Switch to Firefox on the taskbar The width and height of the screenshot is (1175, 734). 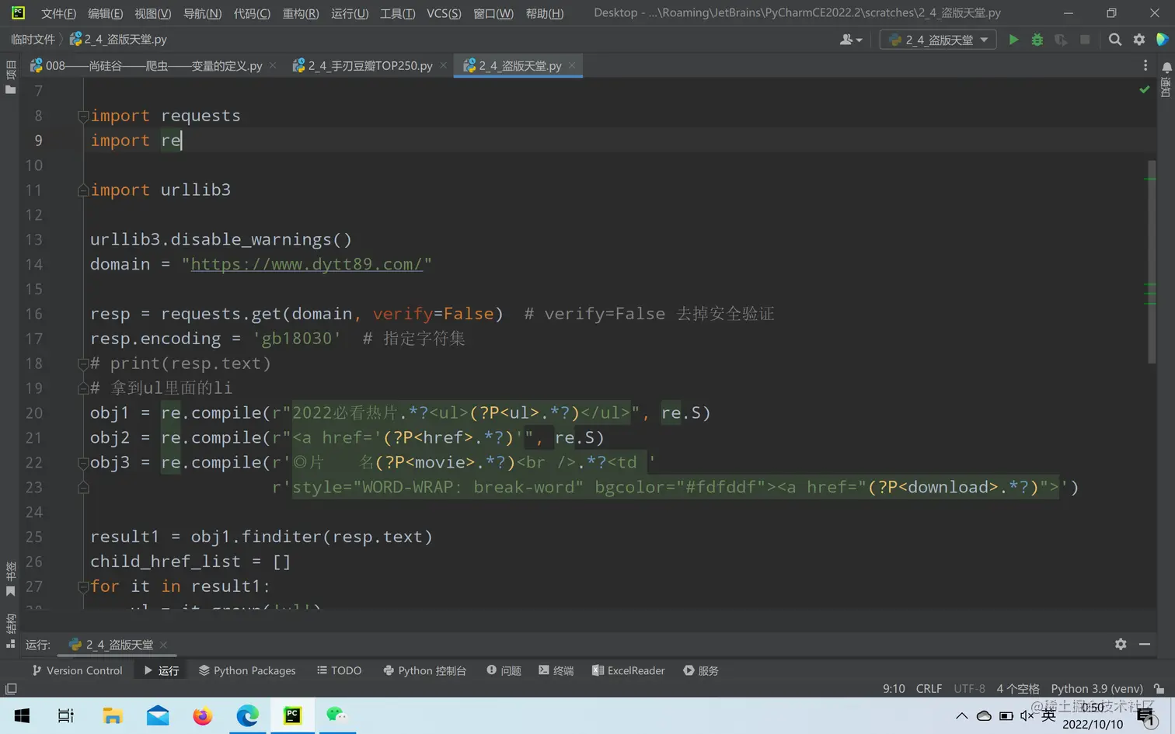click(x=203, y=715)
